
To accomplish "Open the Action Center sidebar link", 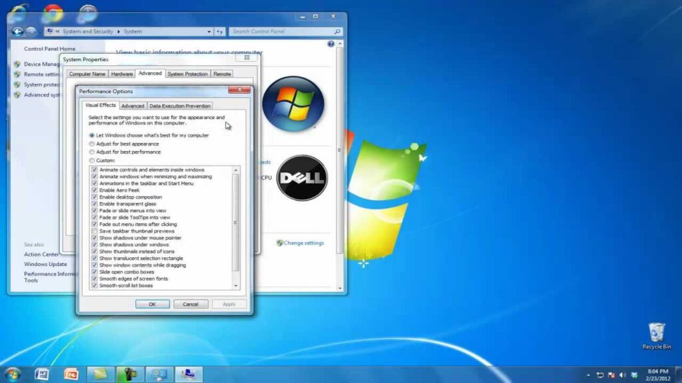I will point(41,254).
